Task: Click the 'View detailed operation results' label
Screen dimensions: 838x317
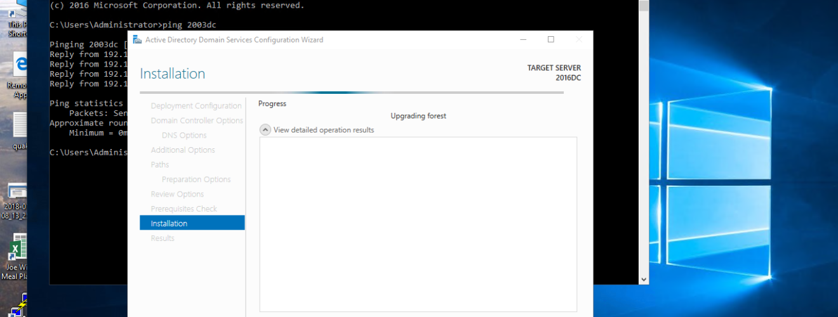Action: pyautogui.click(x=324, y=130)
